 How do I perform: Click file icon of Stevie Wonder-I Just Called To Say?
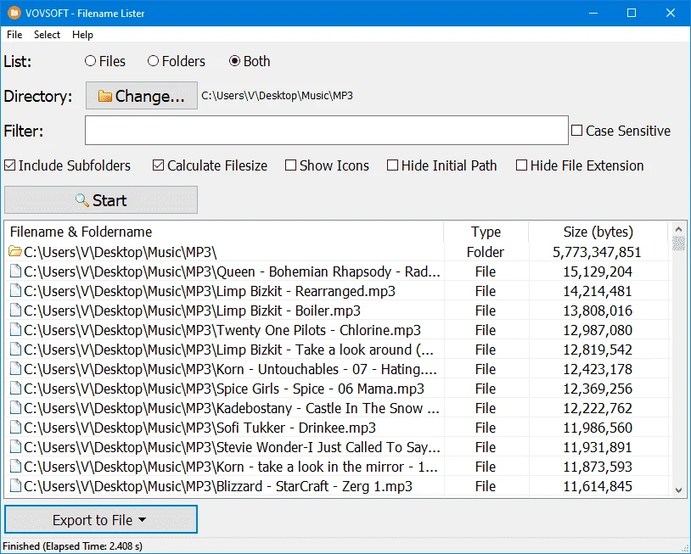(15, 447)
